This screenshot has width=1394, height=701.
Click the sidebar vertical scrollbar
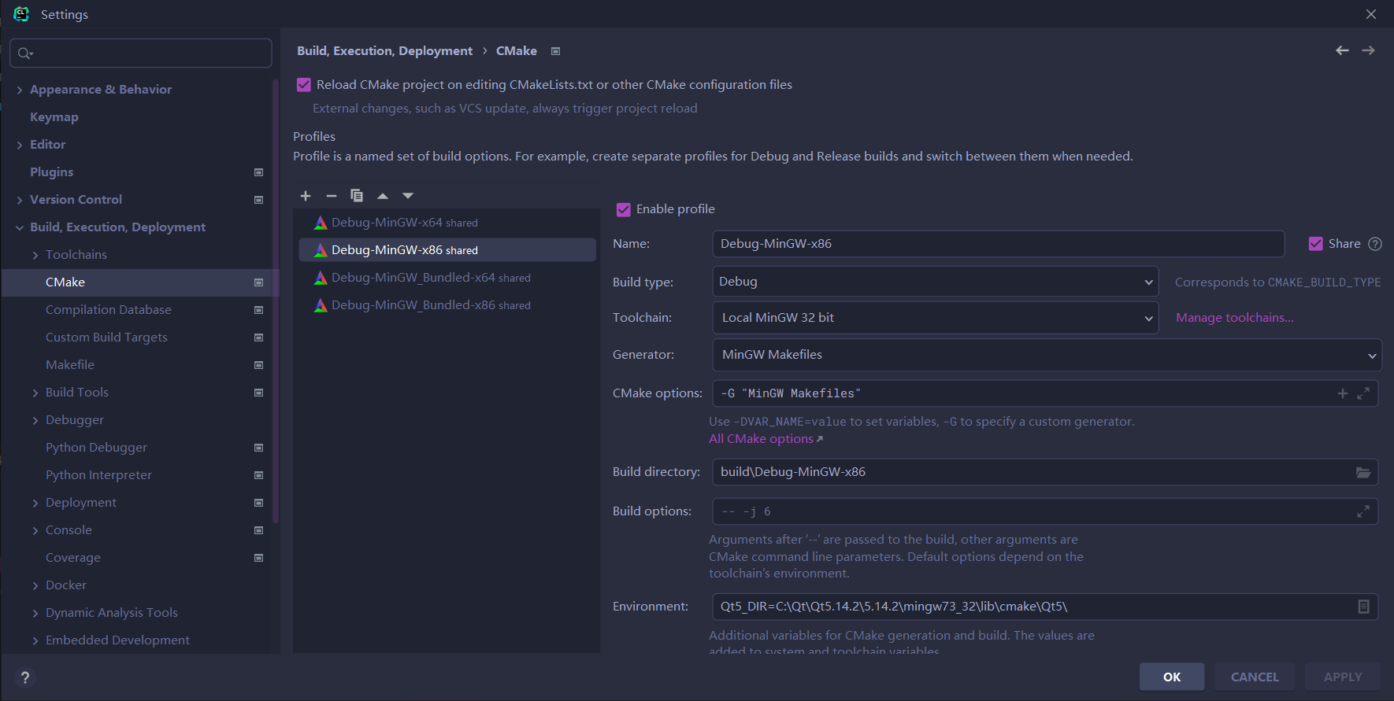point(276,301)
